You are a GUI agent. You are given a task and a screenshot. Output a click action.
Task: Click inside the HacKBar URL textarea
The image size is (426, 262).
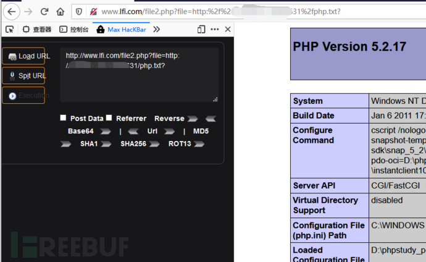pyautogui.click(x=139, y=75)
